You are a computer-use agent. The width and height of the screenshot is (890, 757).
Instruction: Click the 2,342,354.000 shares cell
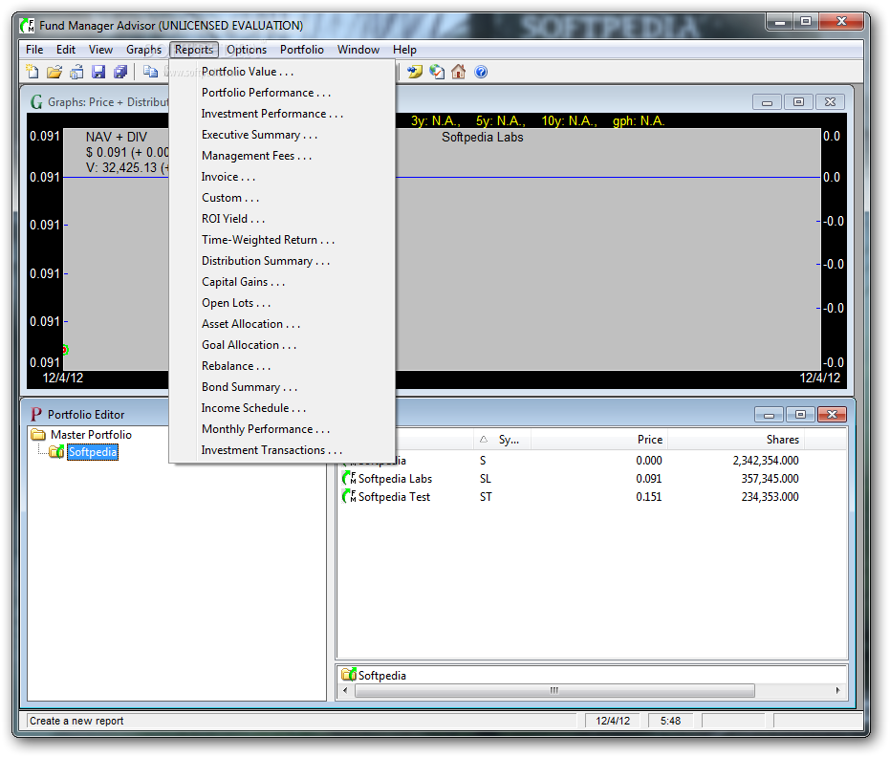tap(765, 460)
